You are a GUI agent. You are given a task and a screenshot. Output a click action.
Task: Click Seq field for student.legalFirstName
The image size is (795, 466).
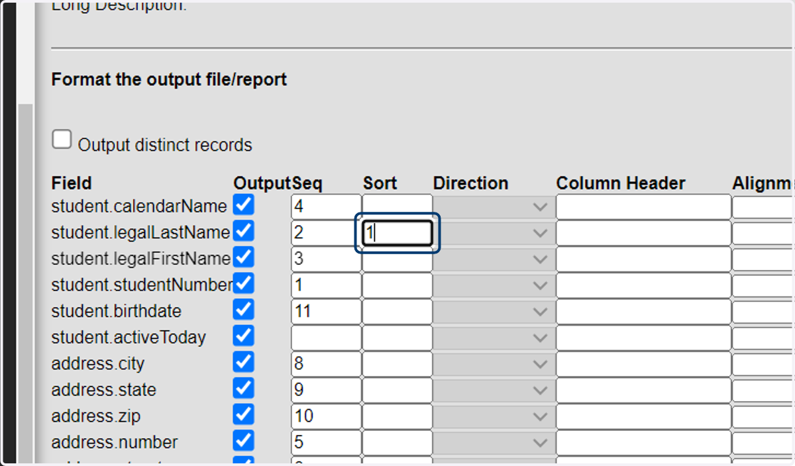(x=326, y=259)
